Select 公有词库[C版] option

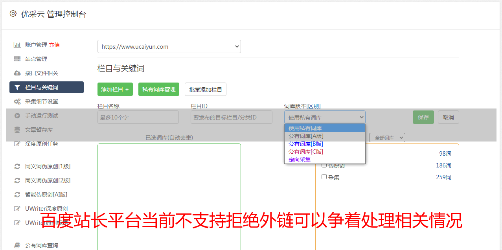325,152
